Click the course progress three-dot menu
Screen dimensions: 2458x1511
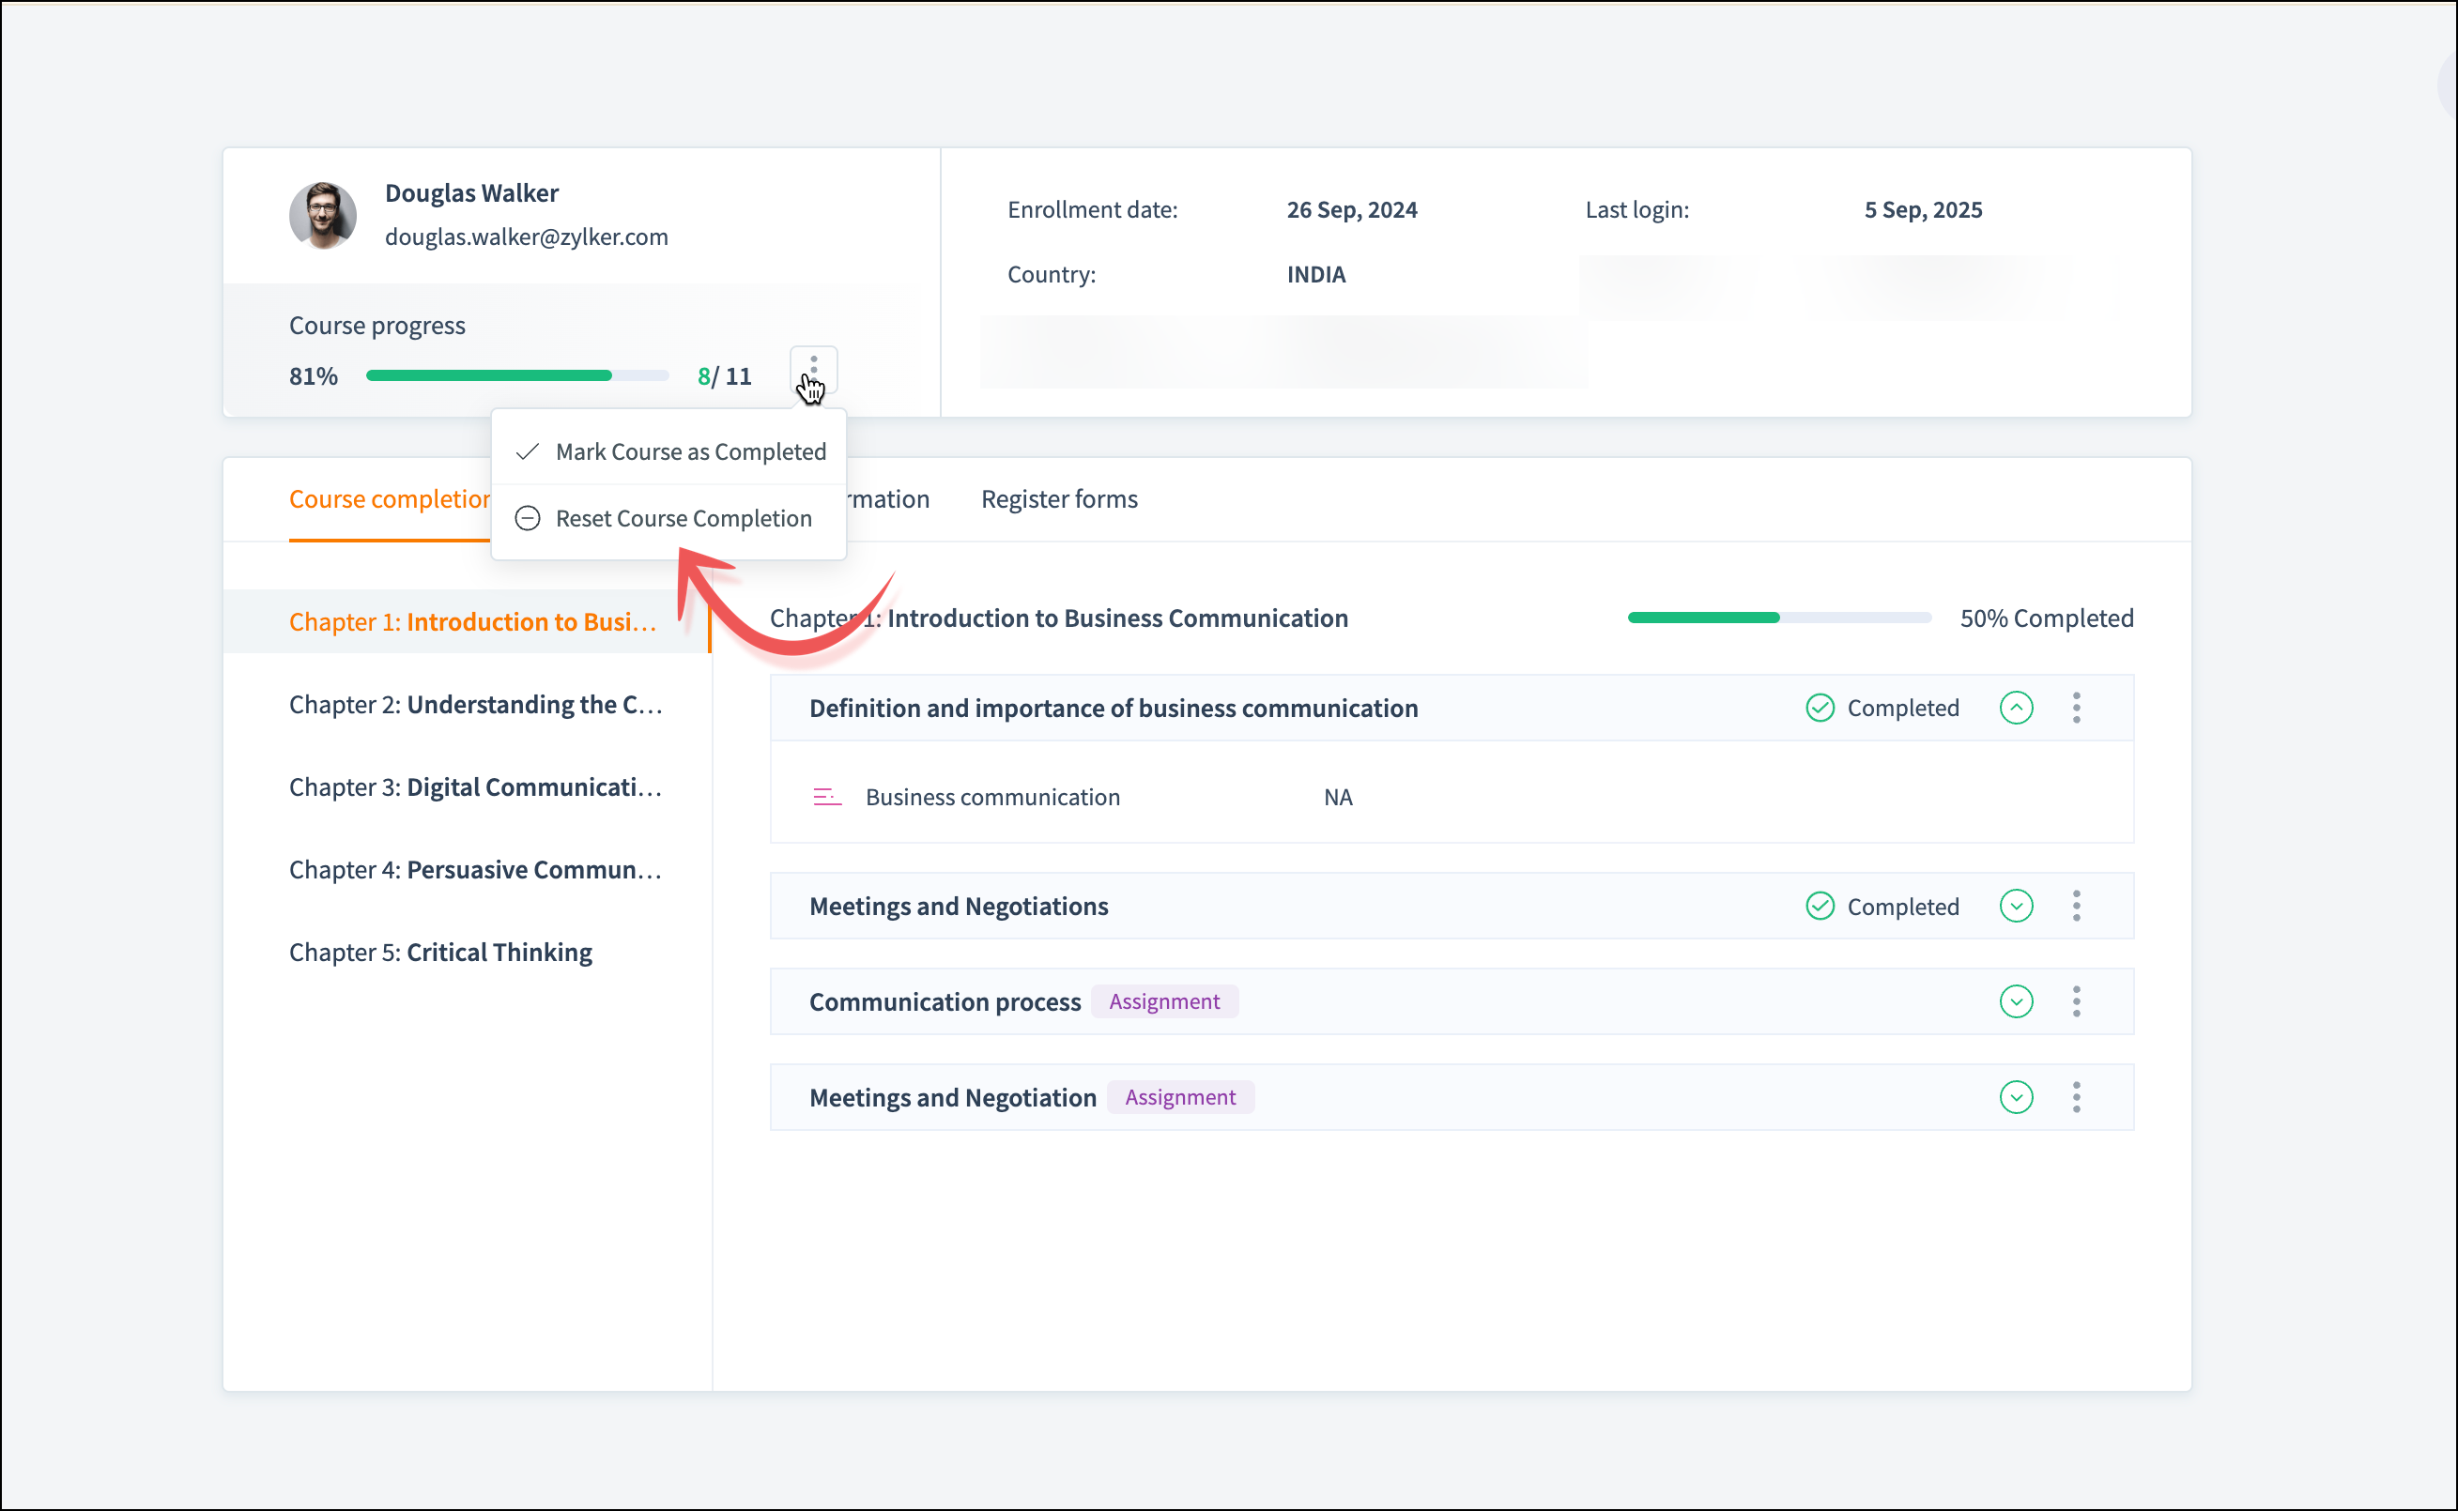point(813,369)
